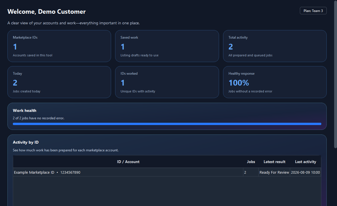337x206 pixels.
Task: Click the ID / Account column header
Action: tap(128, 162)
